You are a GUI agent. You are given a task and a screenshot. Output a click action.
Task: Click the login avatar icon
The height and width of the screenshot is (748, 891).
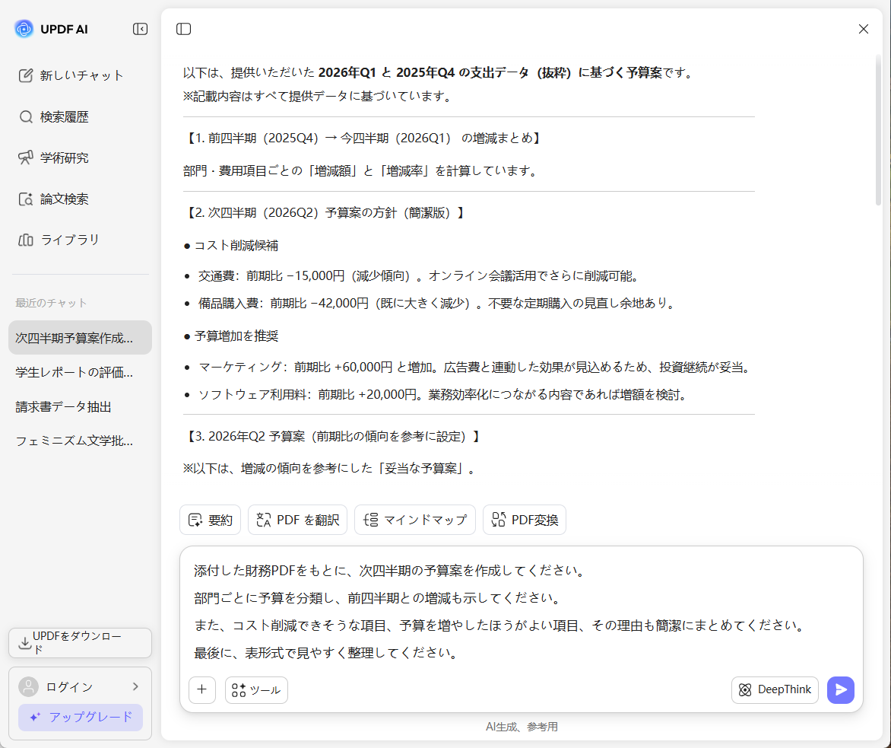coord(28,686)
